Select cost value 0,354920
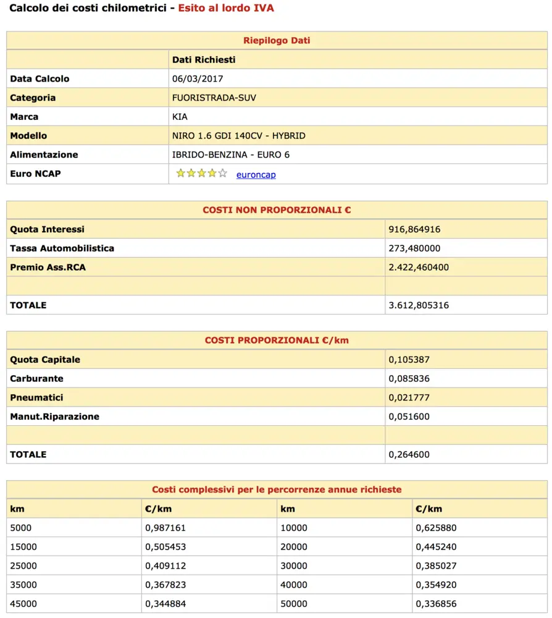The image size is (552, 618). 437,585
